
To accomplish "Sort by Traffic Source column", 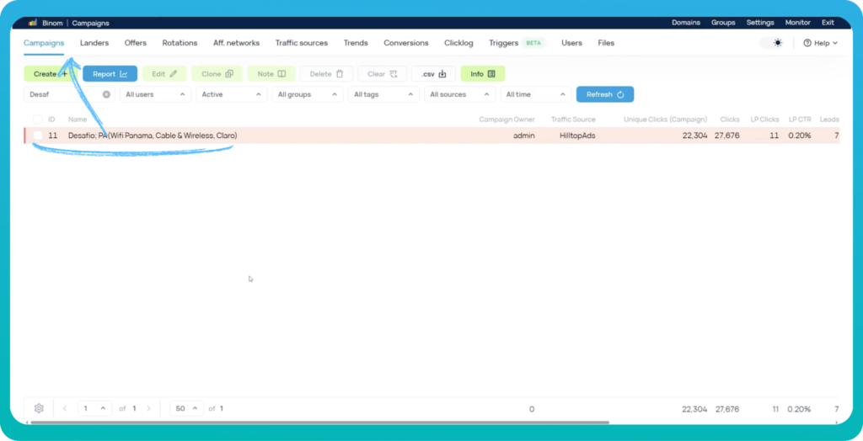I will coord(573,120).
